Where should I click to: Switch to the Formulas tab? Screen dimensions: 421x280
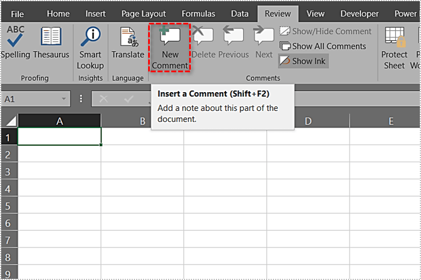click(198, 14)
